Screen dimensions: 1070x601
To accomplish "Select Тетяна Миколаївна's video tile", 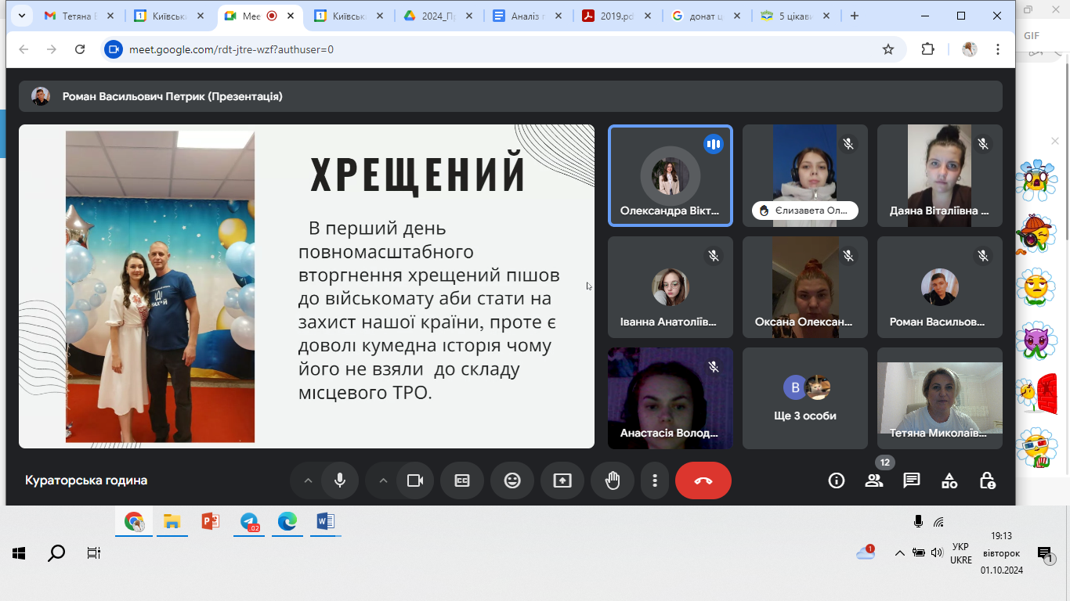I will (939, 398).
